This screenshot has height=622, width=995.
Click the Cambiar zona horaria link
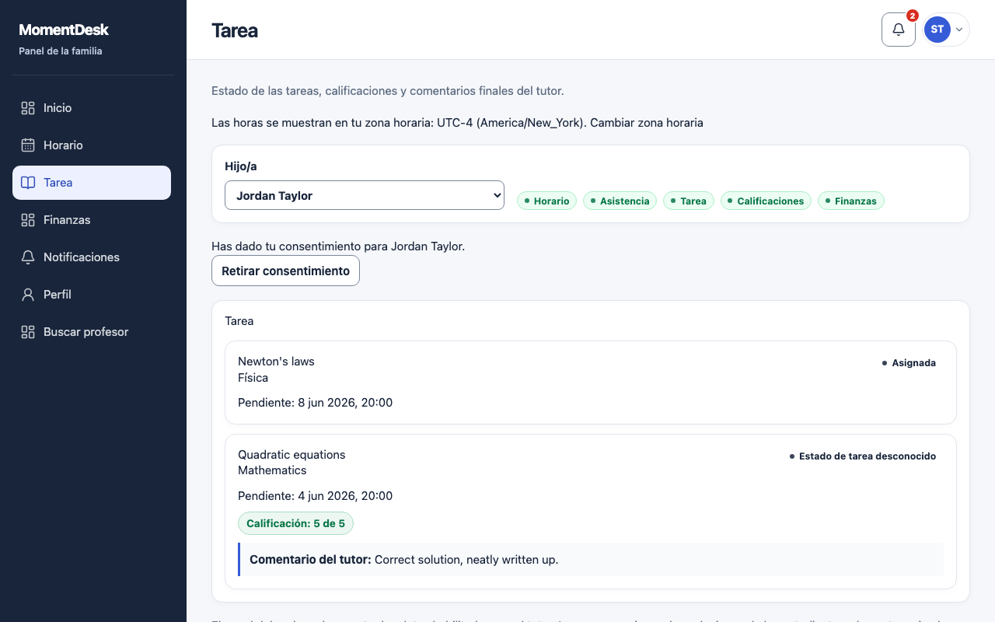point(647,123)
